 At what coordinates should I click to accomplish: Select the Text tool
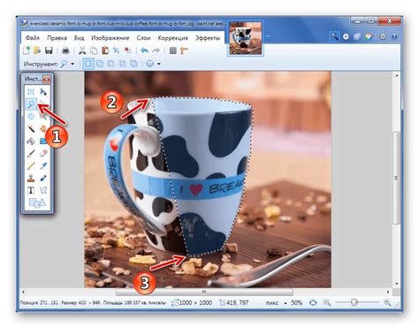click(x=31, y=190)
